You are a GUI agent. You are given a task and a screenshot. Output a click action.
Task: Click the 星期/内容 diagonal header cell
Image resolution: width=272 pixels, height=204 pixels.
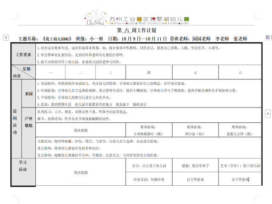(23, 72)
